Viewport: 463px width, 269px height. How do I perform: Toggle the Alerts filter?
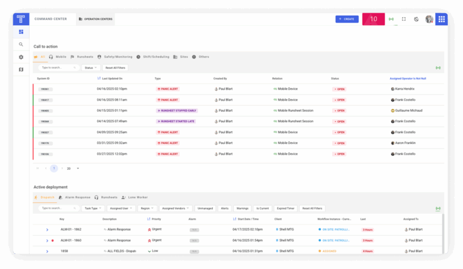tap(225, 208)
